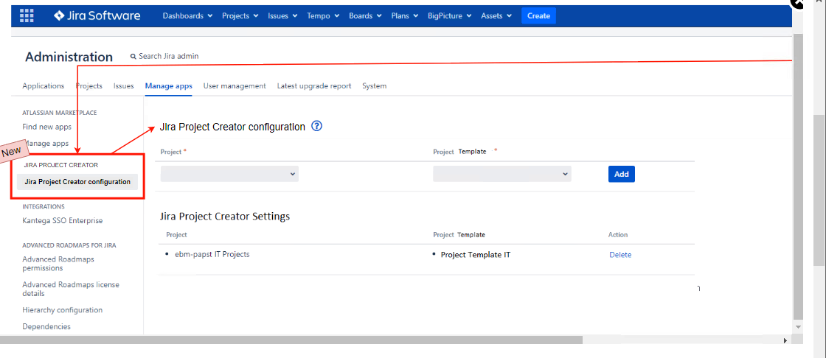Open the System tab
This screenshot has width=826, height=358.
374,85
